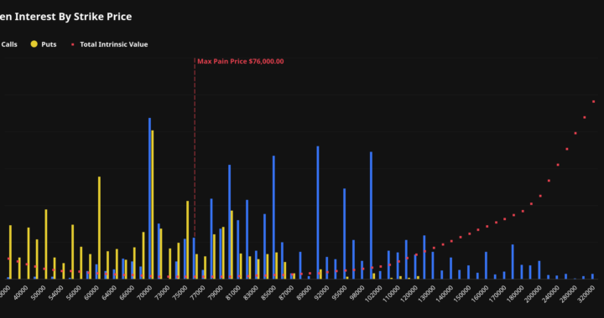Click the yellow Puts bar at 75000 strike

[188, 239]
